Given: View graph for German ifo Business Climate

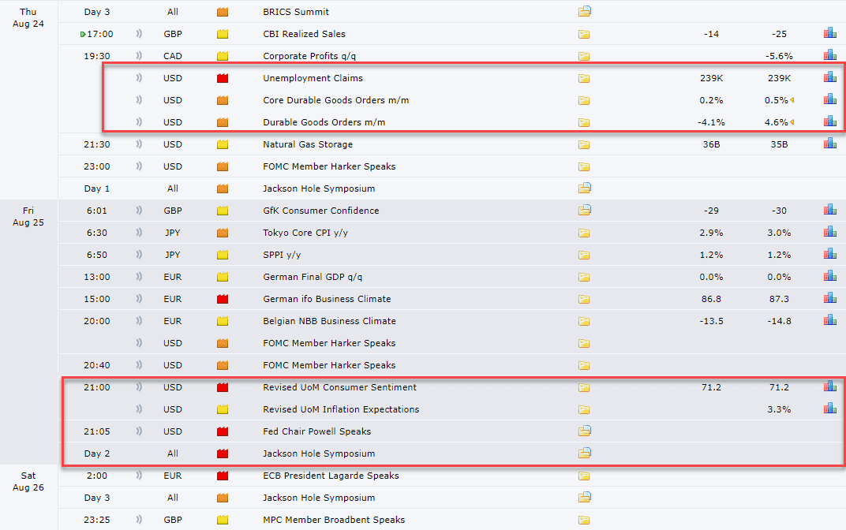Looking at the screenshot, I should tap(829, 298).
